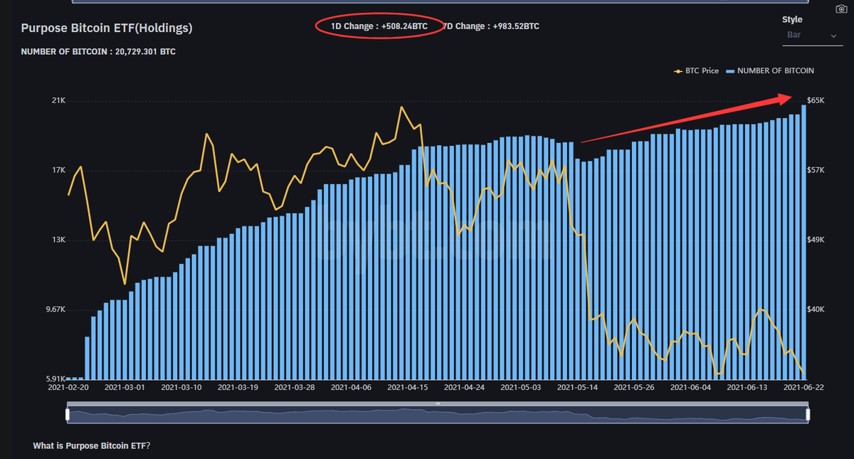This screenshot has height=459, width=854.
Task: Click the date range navigator preview area
Action: point(438,413)
